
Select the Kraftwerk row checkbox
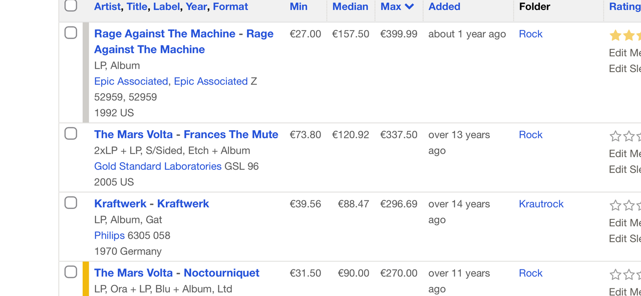pos(71,202)
